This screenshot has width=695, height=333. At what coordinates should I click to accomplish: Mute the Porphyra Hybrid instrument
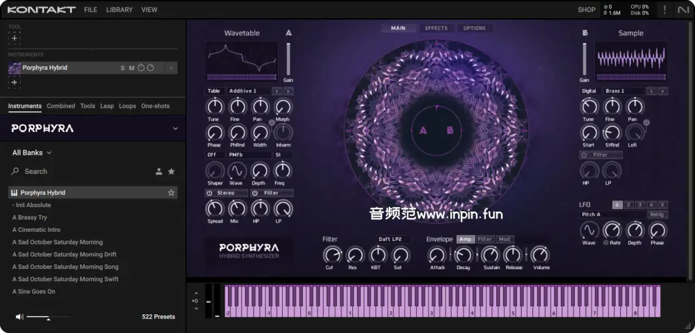point(131,68)
